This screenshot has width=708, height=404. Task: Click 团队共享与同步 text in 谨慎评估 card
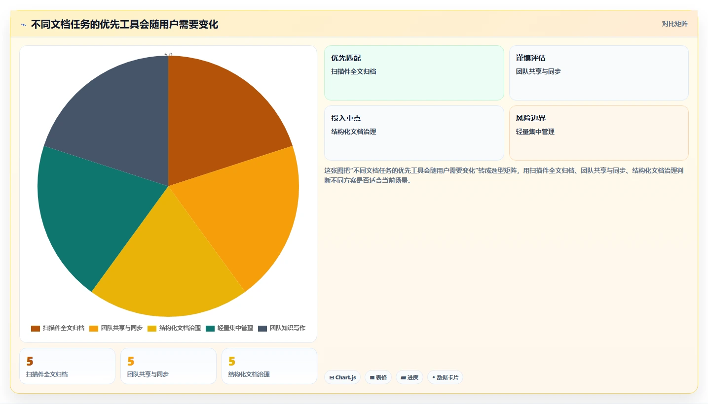pyautogui.click(x=538, y=71)
